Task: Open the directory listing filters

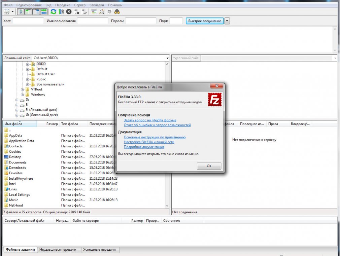Action: tap(94, 12)
